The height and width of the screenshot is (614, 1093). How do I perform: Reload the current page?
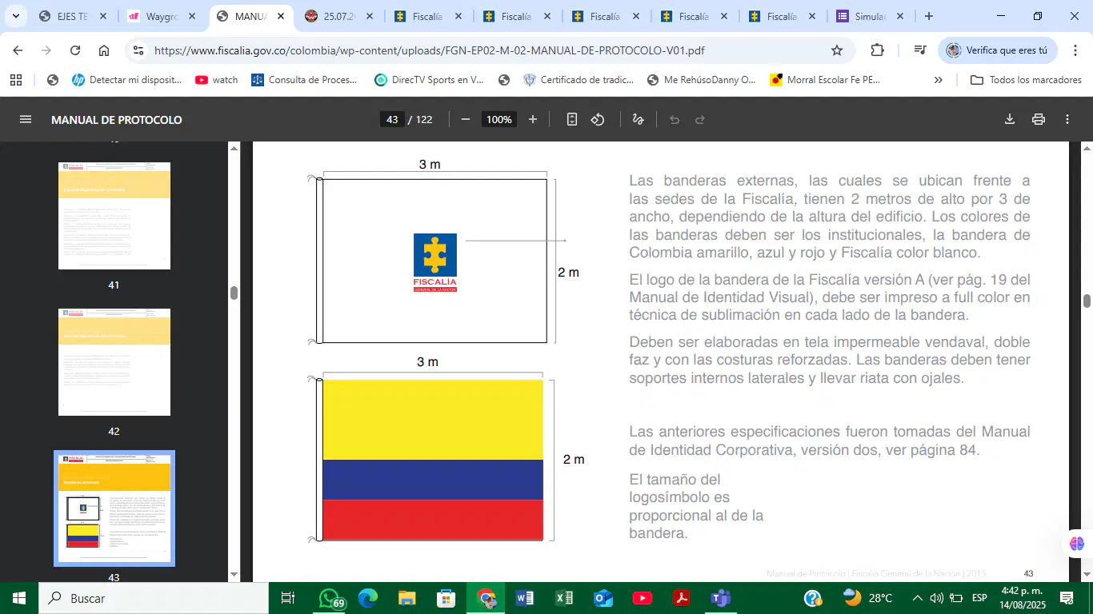pos(75,50)
